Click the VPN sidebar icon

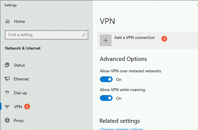[x=7, y=106]
